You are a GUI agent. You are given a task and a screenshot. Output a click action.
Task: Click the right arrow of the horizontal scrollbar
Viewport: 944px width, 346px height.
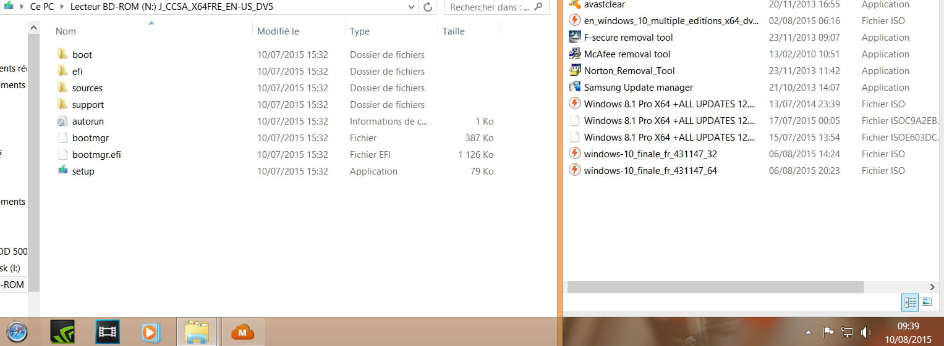point(933,287)
